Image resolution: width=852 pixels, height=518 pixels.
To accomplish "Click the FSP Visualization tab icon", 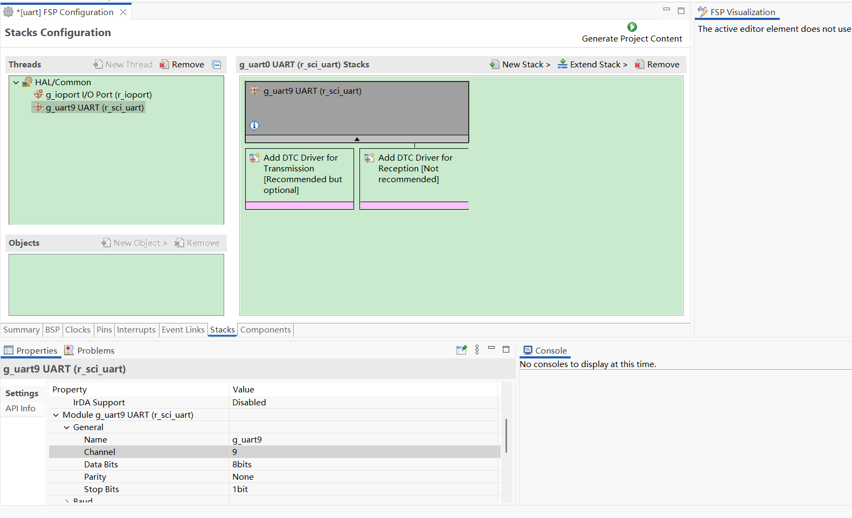I will tap(703, 12).
